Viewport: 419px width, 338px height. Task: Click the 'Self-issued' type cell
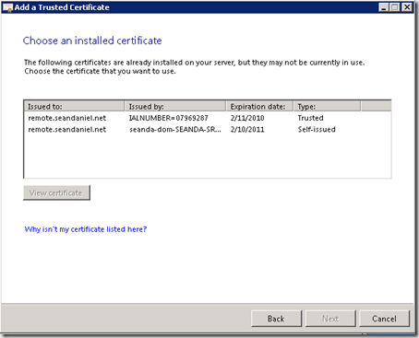[317, 130]
